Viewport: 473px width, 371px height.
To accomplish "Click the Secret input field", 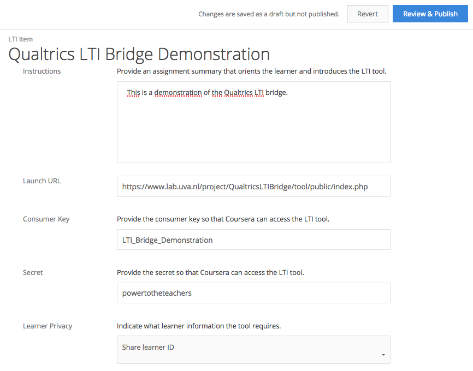I will (253, 293).
